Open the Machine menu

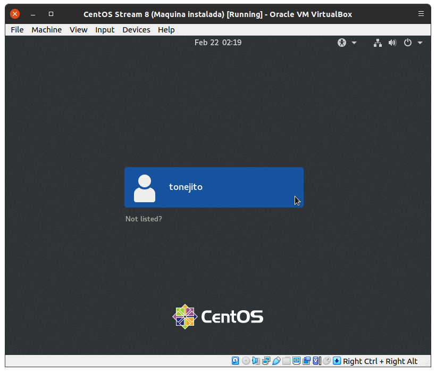(46, 30)
